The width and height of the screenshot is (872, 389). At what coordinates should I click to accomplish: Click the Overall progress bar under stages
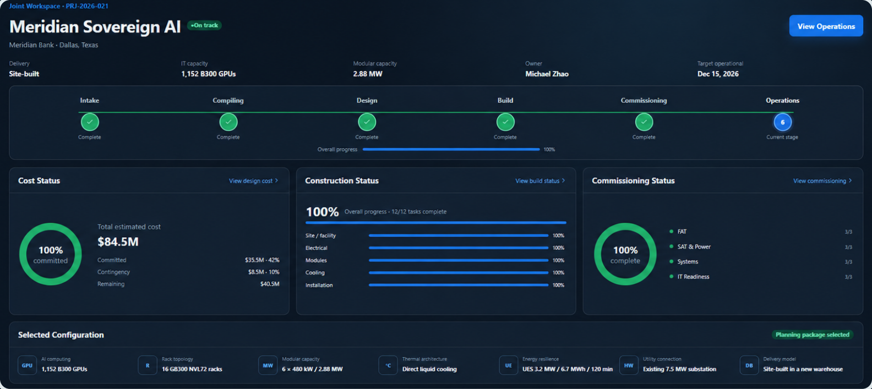[x=451, y=149]
